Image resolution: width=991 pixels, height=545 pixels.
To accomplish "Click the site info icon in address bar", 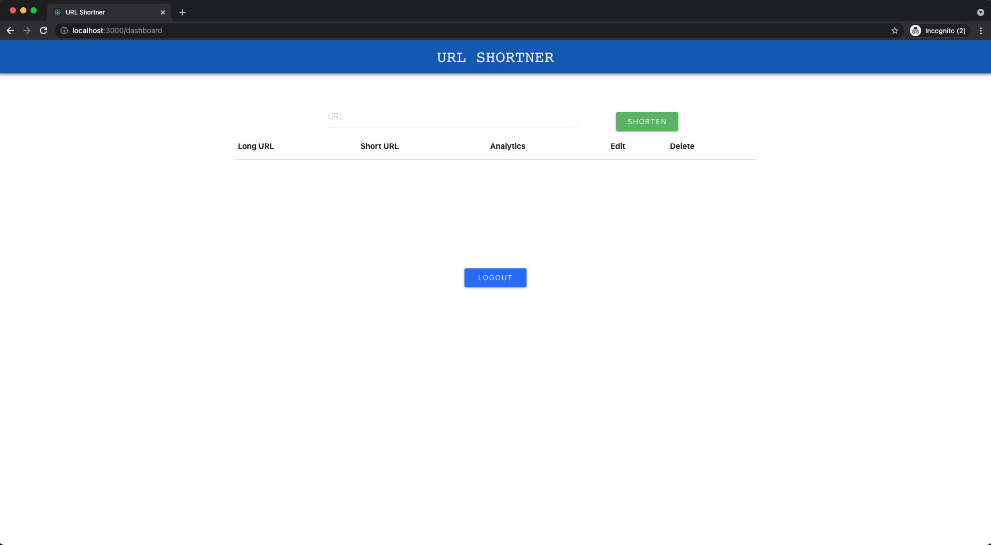I will 64,31.
